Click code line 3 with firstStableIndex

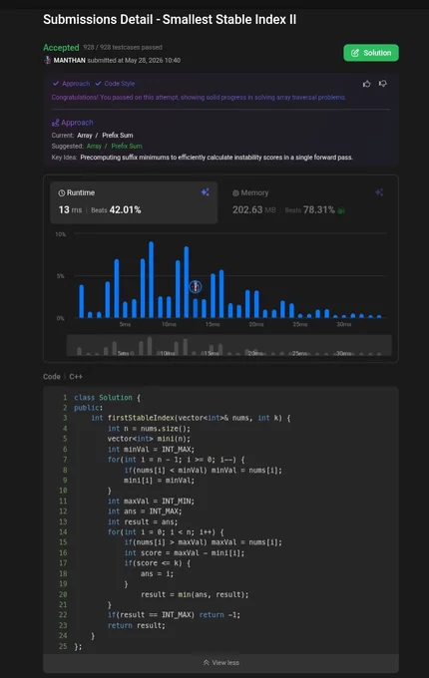click(191, 418)
